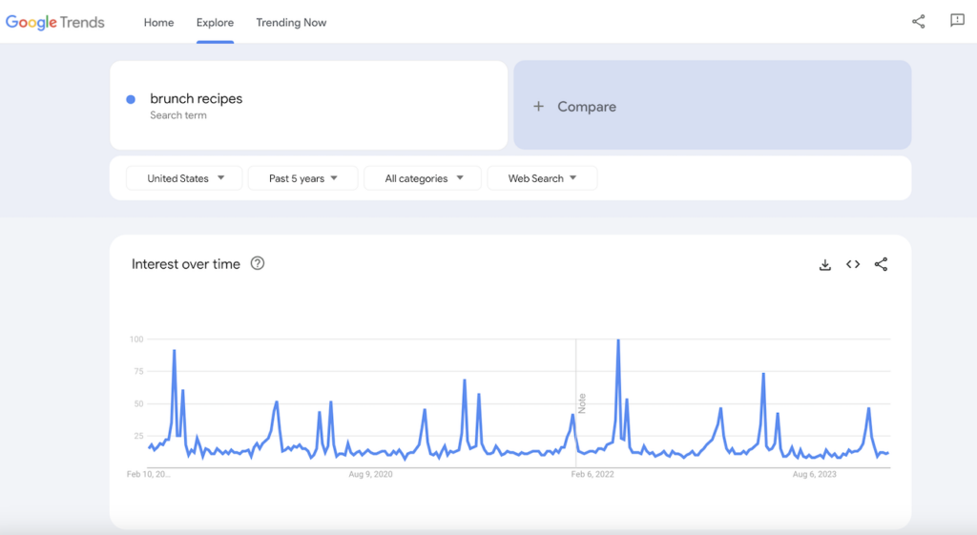Click the Aug 9, 2020 axis label
Viewport: 977px width, 535px height.
tap(371, 475)
